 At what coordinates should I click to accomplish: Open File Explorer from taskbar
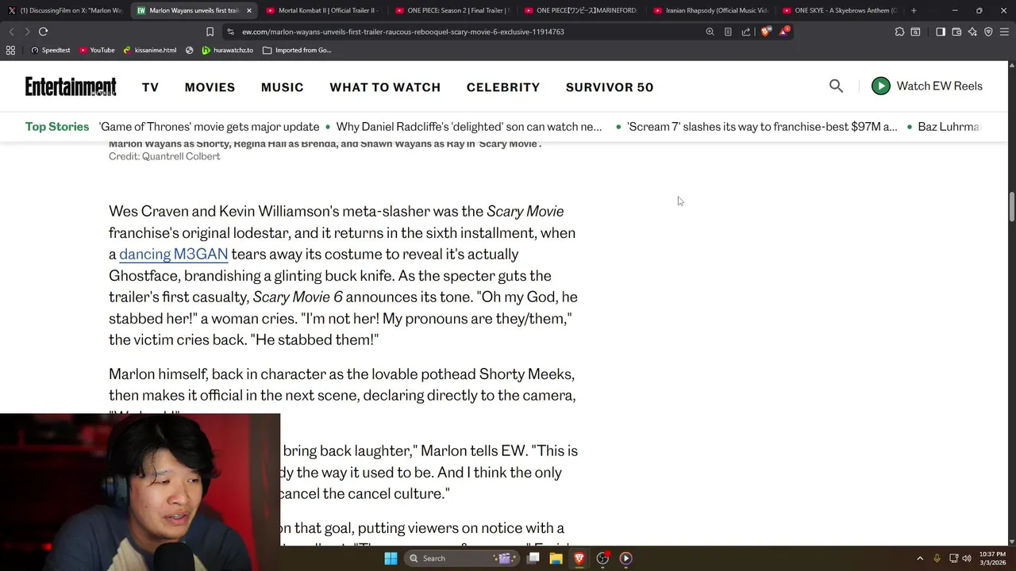tap(556, 558)
